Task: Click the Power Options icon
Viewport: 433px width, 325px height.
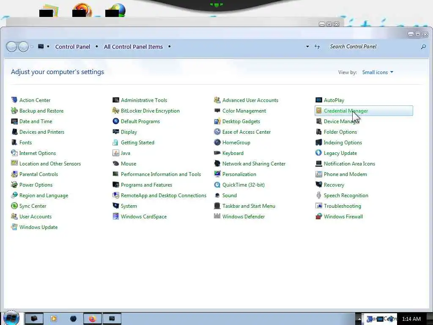Action: 14,185
